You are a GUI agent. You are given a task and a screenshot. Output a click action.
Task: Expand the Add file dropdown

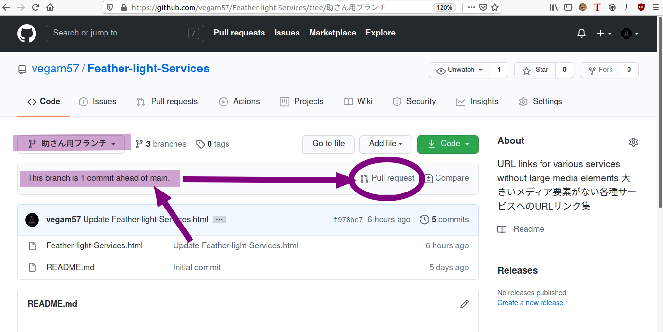(385, 144)
